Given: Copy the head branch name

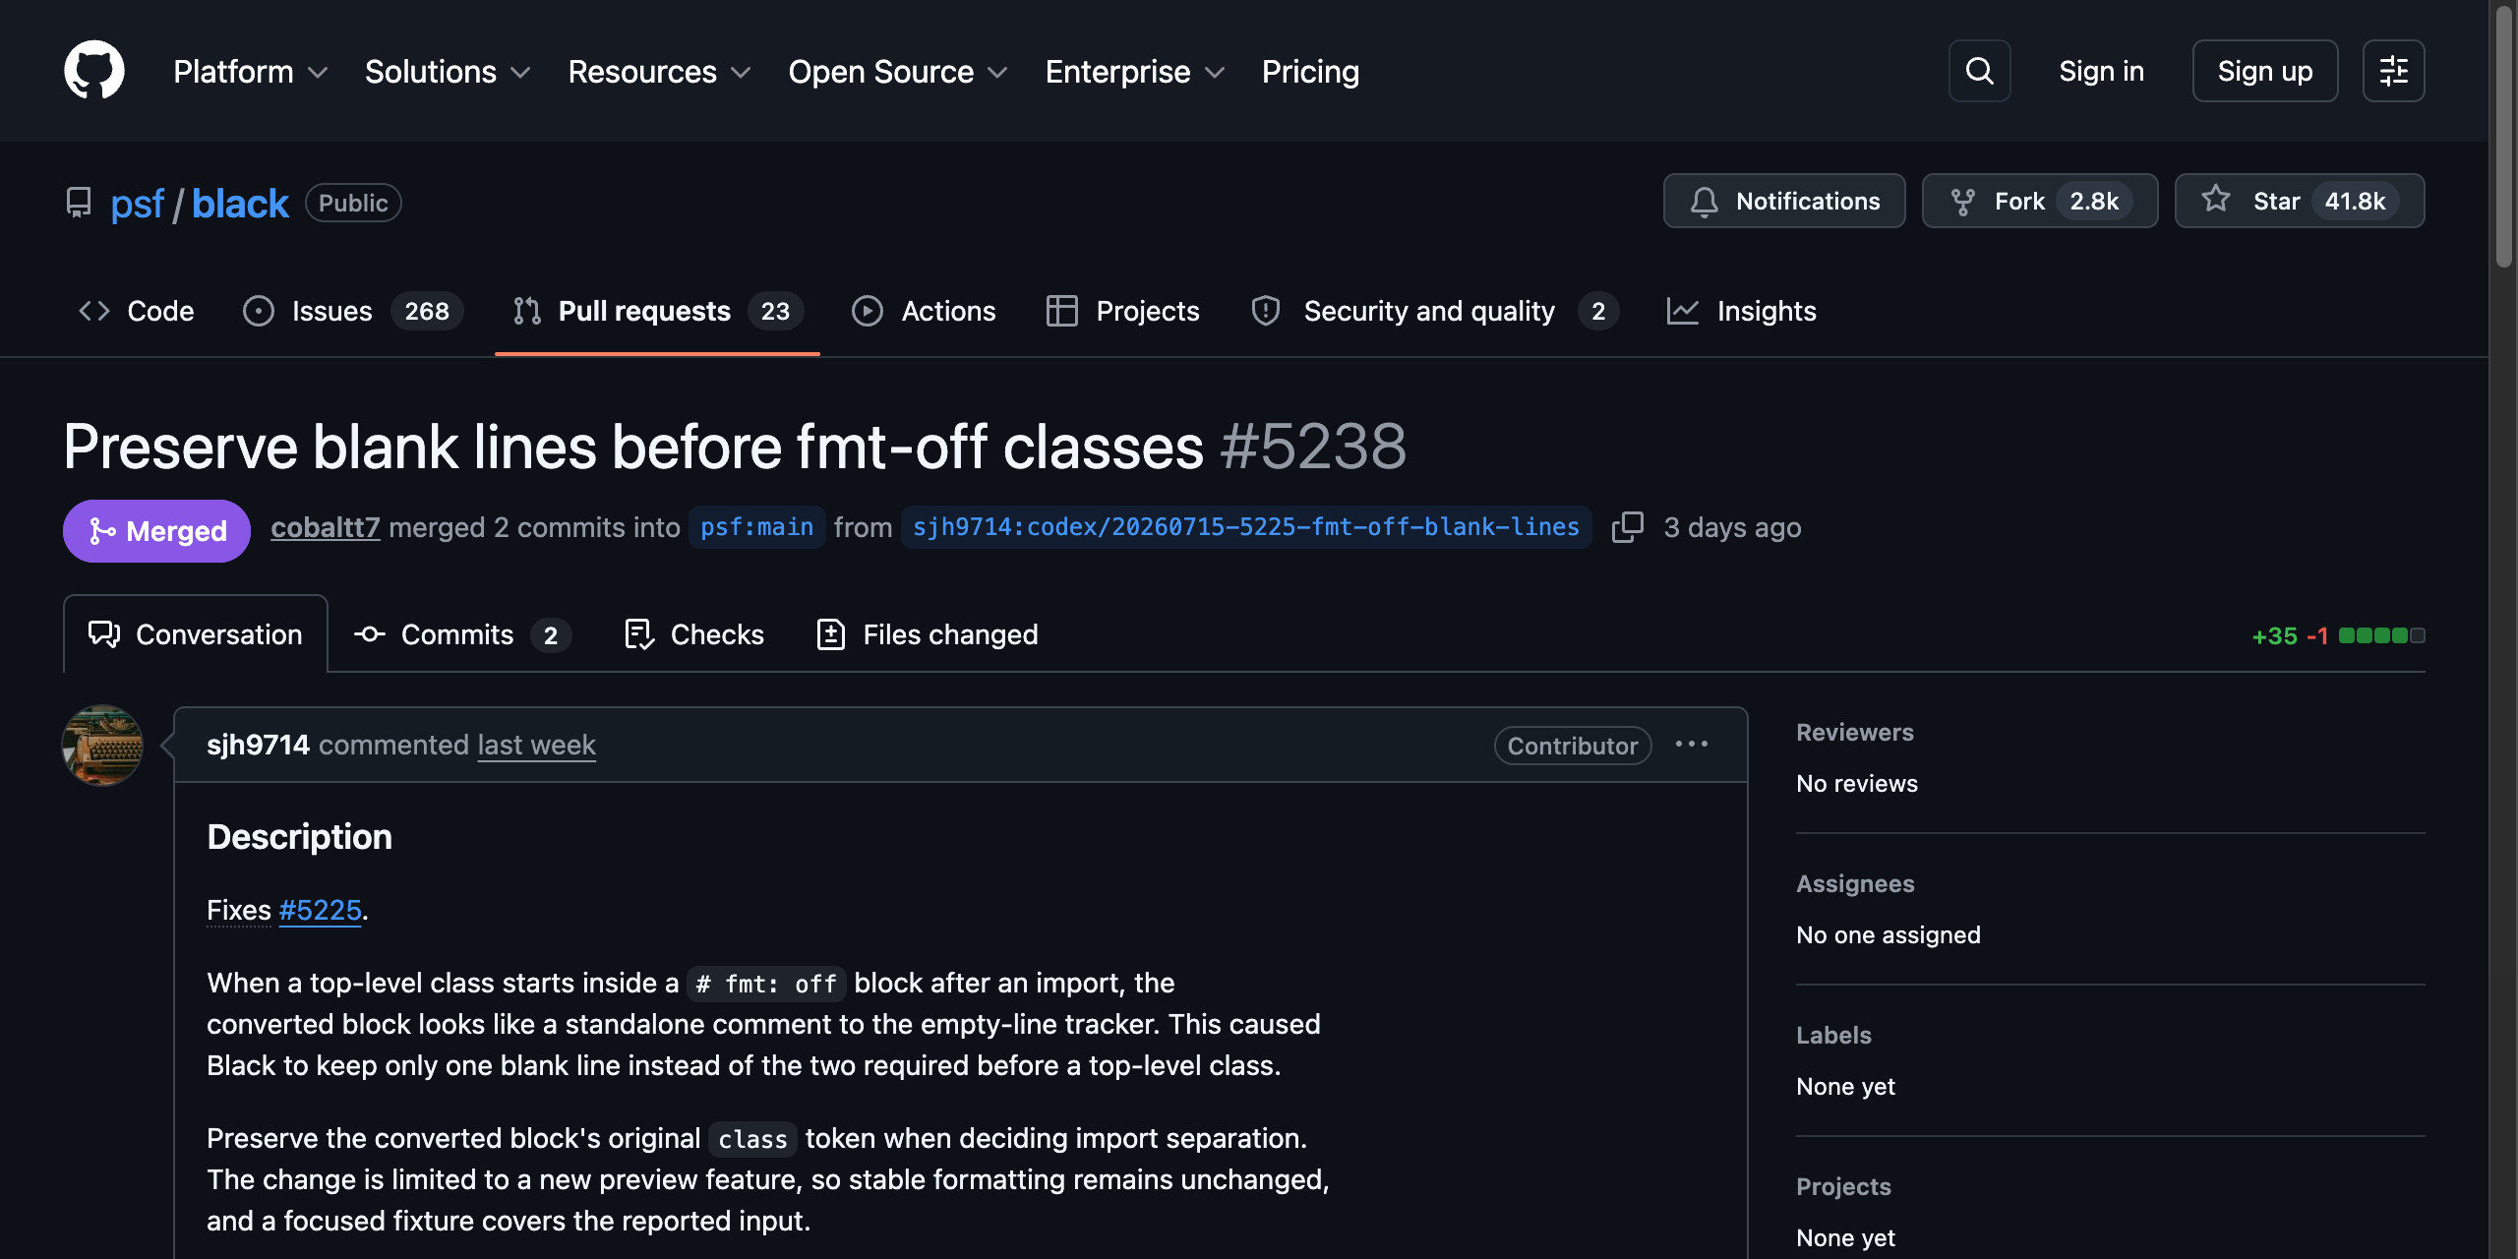Looking at the screenshot, I should 1628,527.
